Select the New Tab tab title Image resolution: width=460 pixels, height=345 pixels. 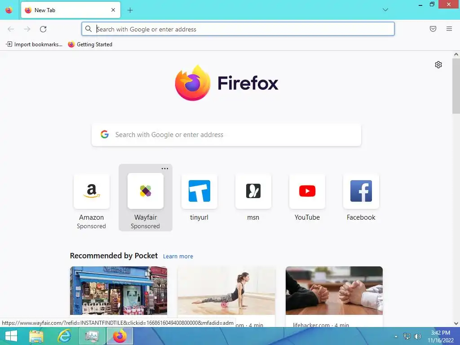(x=44, y=10)
